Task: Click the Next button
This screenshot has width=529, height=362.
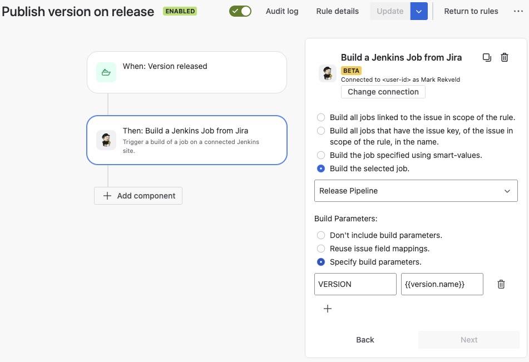Action: pyautogui.click(x=468, y=340)
